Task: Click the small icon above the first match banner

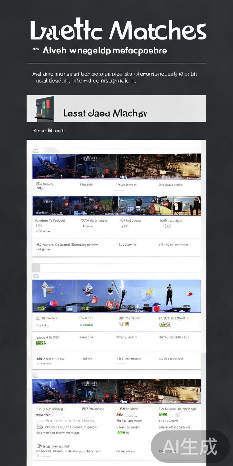Action: (36, 151)
